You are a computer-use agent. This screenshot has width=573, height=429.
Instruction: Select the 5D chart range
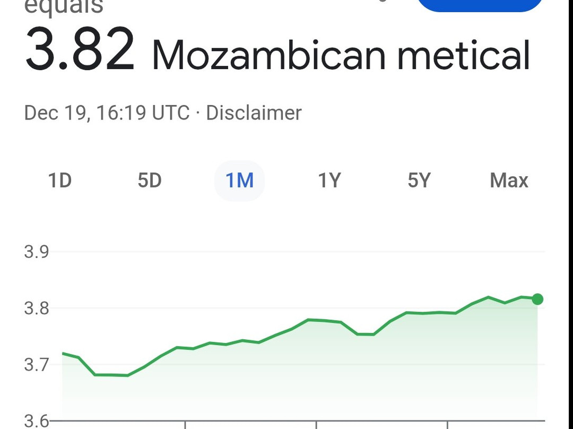150,181
